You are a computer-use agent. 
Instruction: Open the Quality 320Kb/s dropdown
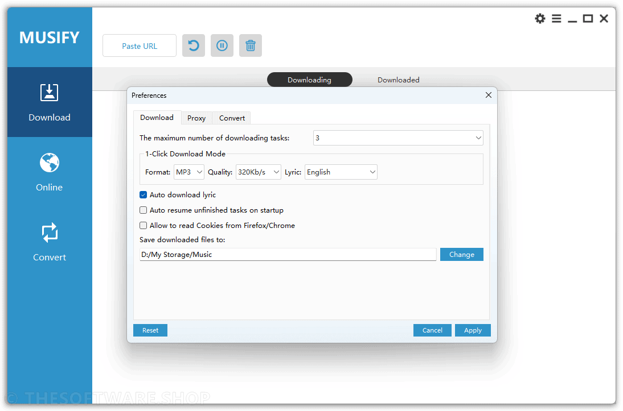259,172
